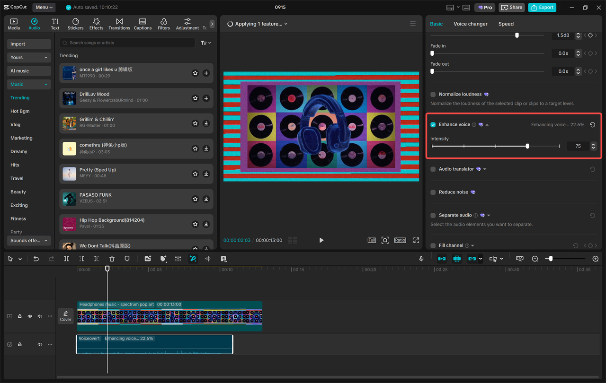Favorite the DrillLuv Mood track
The width and height of the screenshot is (606, 383).
click(x=195, y=98)
